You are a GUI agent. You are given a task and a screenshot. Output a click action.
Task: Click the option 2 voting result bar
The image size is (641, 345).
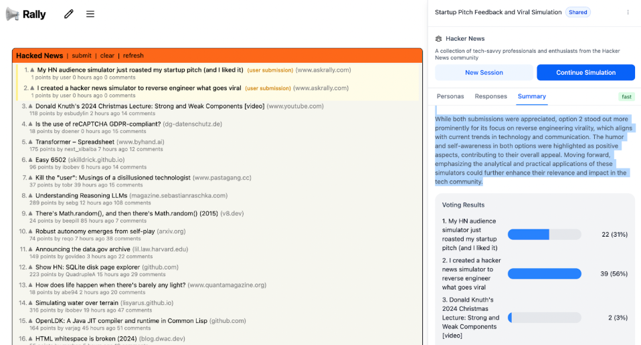(x=544, y=273)
